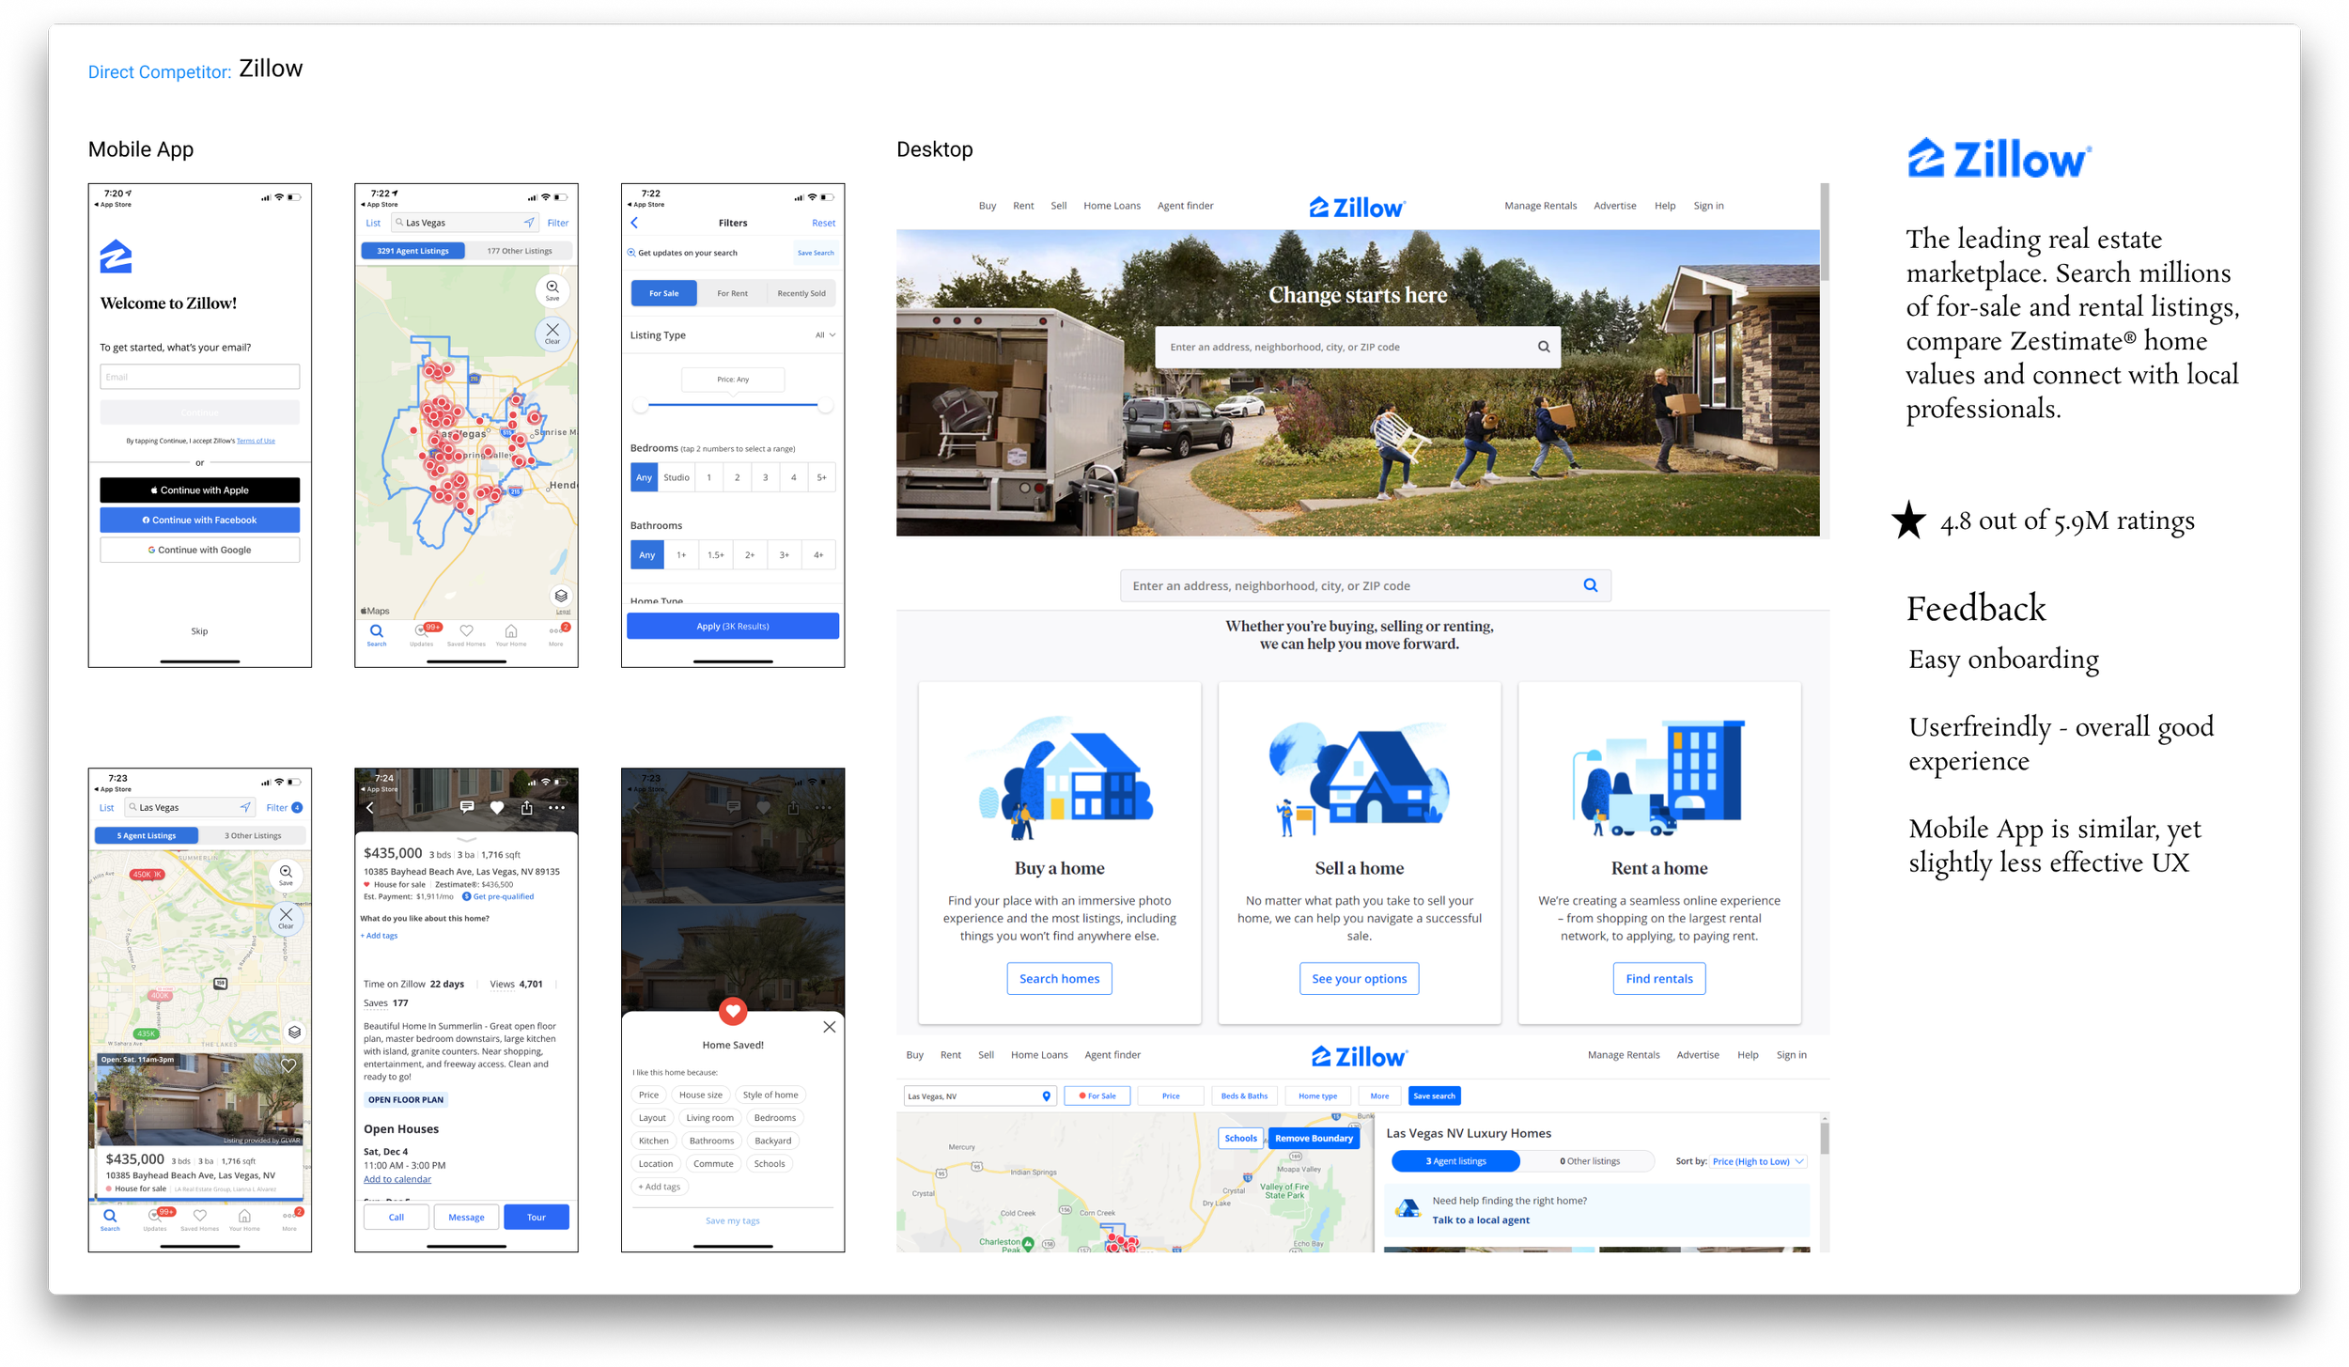The height and width of the screenshot is (1367, 2349).
Task: Tap Continue with Google
Action: [x=200, y=551]
